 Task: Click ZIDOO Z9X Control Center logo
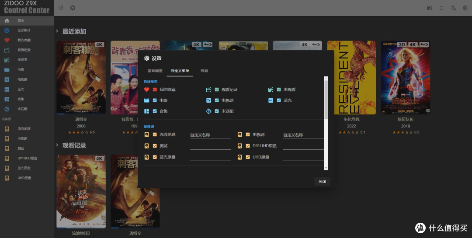27,7
